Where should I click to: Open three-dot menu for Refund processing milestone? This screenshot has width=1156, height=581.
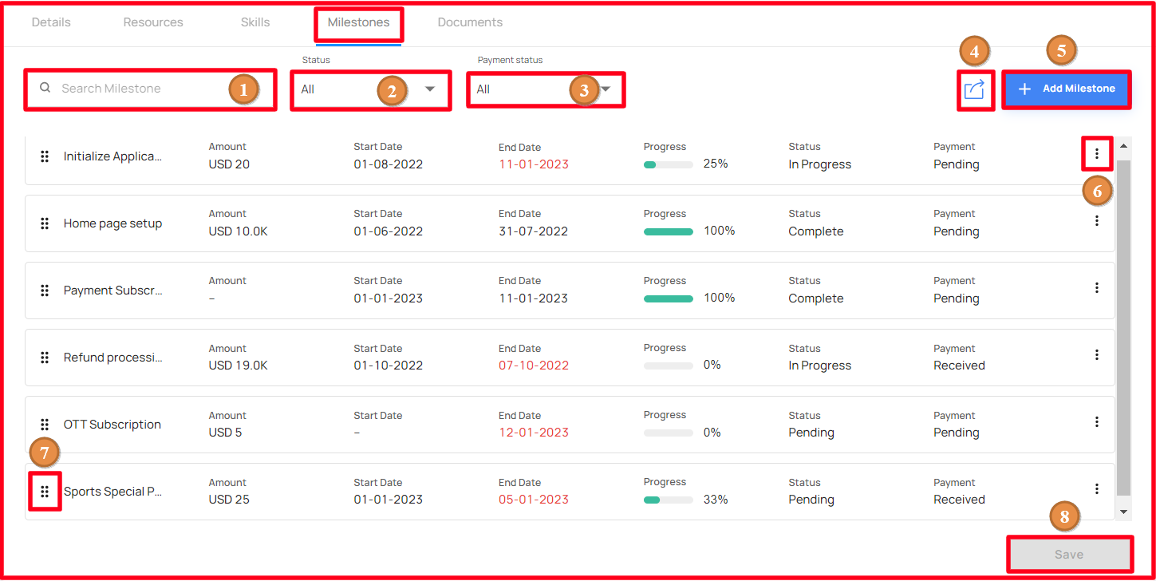tap(1097, 354)
